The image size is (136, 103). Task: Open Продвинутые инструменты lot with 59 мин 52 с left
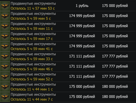pos(33,74)
